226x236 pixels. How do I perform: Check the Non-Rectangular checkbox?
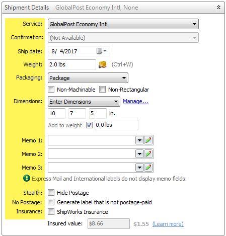tap(102, 90)
